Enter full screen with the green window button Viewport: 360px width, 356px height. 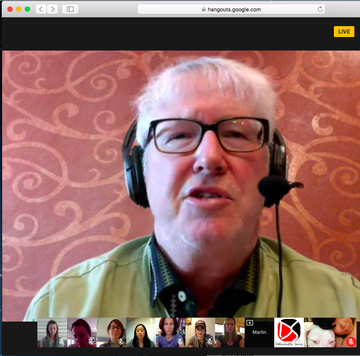coord(27,9)
